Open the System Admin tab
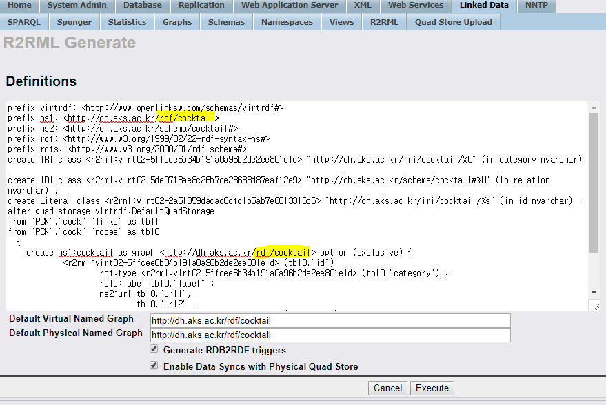The image size is (606, 405). click(x=77, y=6)
